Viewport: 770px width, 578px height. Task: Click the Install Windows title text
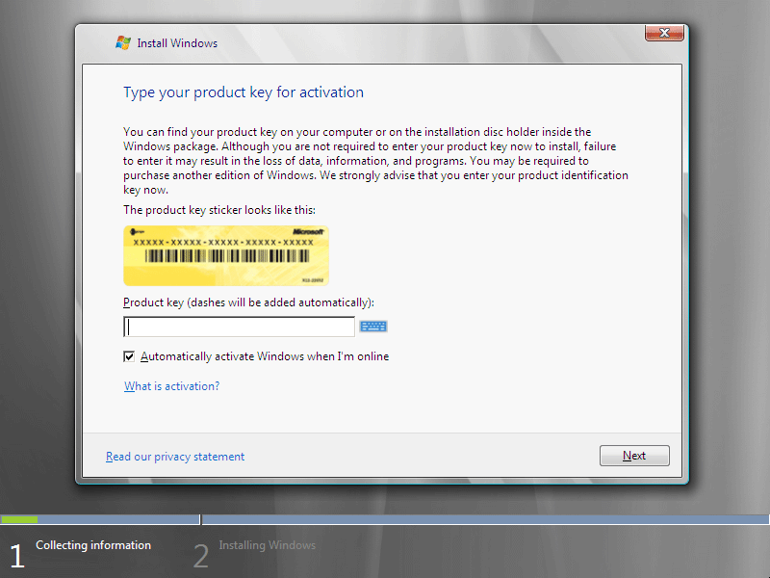[x=177, y=43]
